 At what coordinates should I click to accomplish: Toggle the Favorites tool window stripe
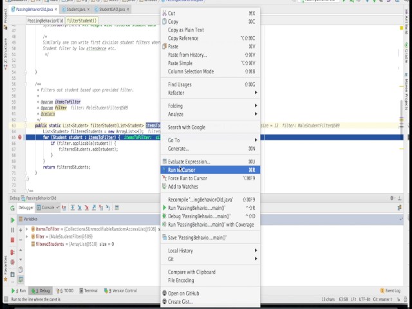[x=5, y=268]
